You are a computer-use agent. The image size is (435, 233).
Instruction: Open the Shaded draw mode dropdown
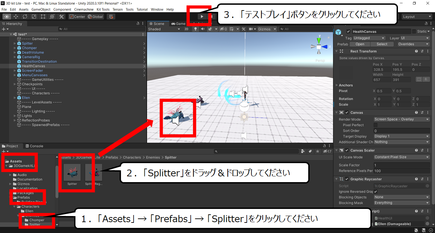point(164,29)
